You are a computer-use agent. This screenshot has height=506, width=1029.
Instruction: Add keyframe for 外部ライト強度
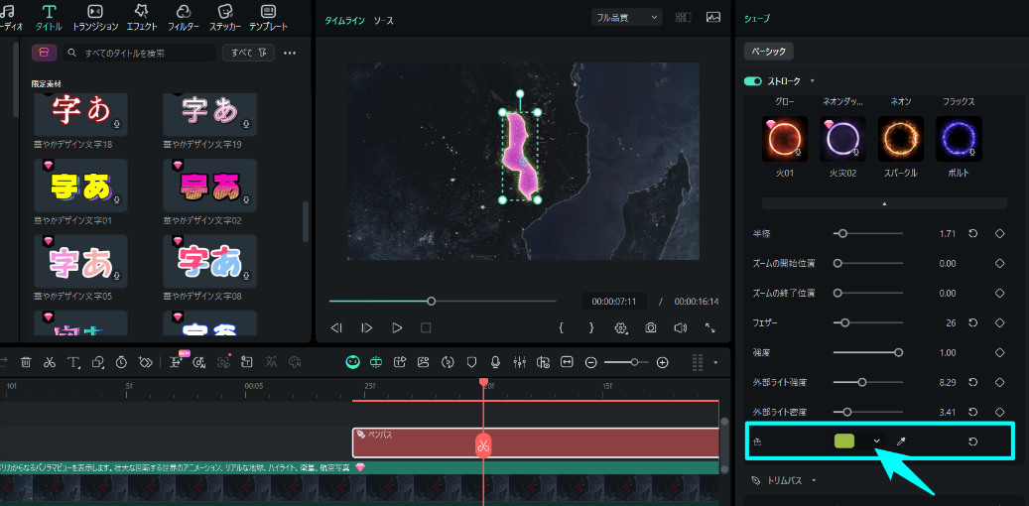pyautogui.click(x=1000, y=382)
